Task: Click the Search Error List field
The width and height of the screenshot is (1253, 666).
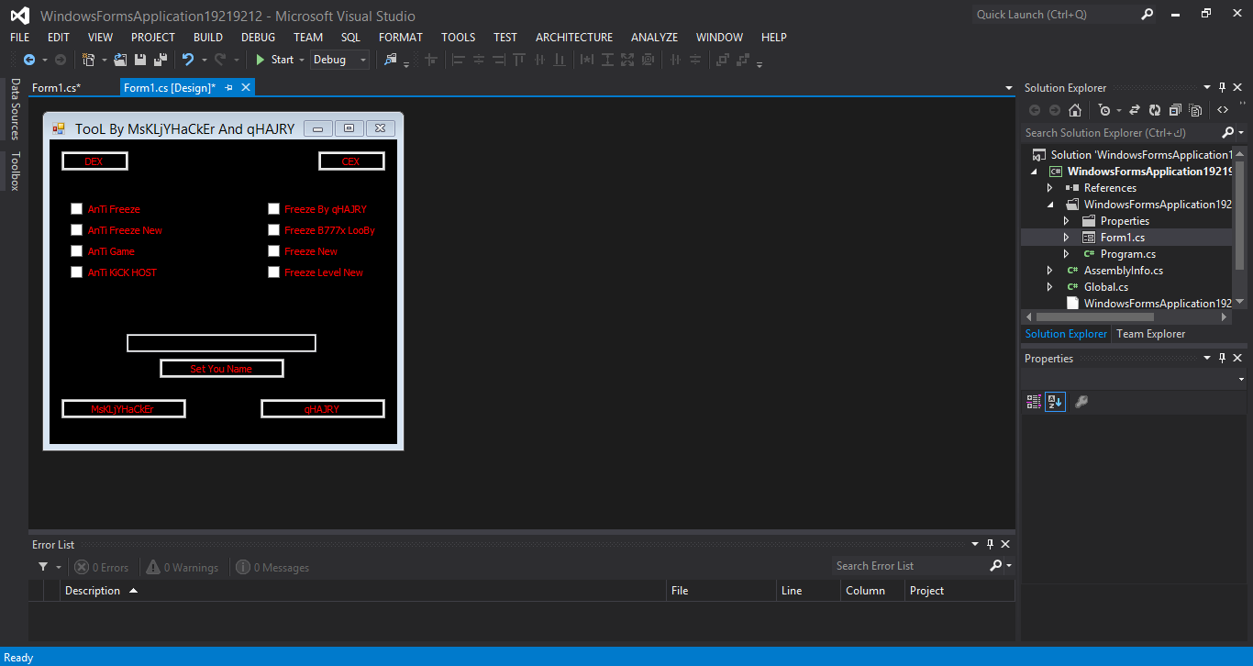Action: (x=910, y=566)
